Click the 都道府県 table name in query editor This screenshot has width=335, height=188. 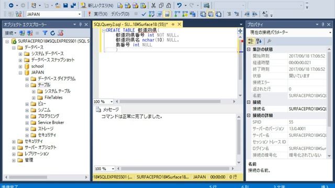click(x=148, y=30)
